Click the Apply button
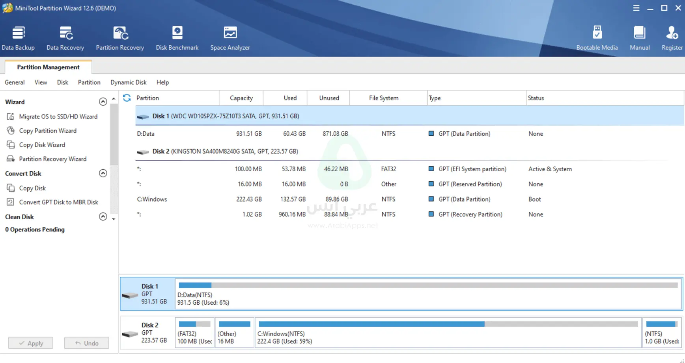685x363 pixels. tap(31, 343)
